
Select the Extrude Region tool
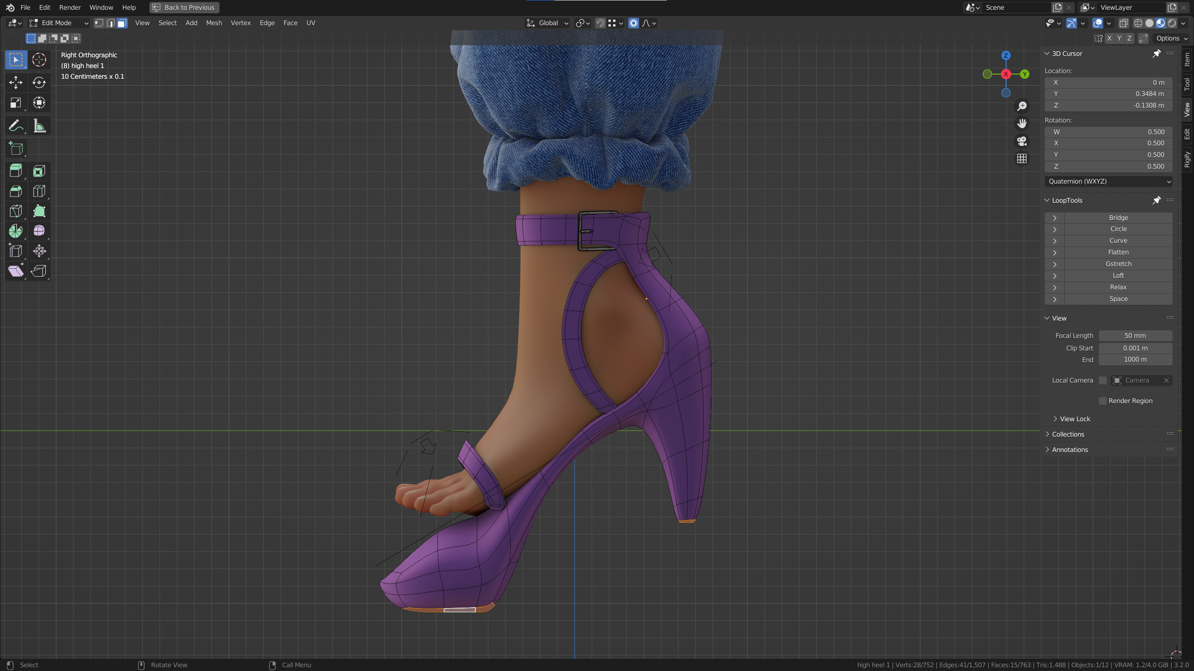tap(16, 171)
